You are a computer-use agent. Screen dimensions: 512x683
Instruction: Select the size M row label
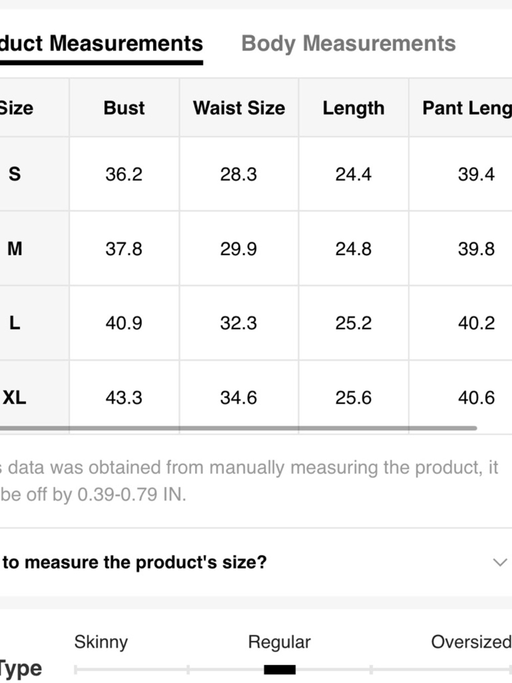15,249
